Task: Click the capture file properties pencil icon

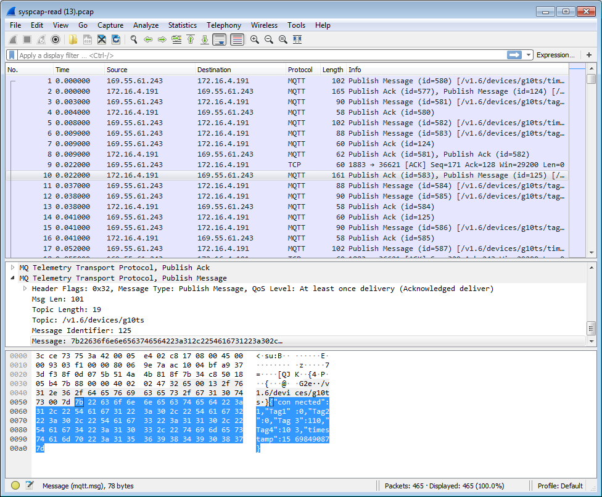Action: point(30,485)
